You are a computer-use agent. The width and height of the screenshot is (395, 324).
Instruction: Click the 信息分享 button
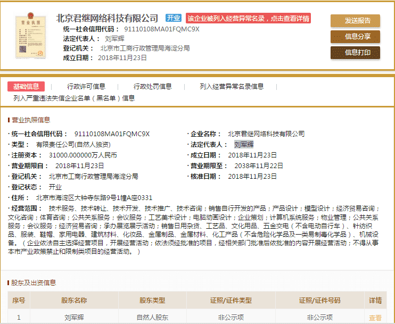point(355,37)
